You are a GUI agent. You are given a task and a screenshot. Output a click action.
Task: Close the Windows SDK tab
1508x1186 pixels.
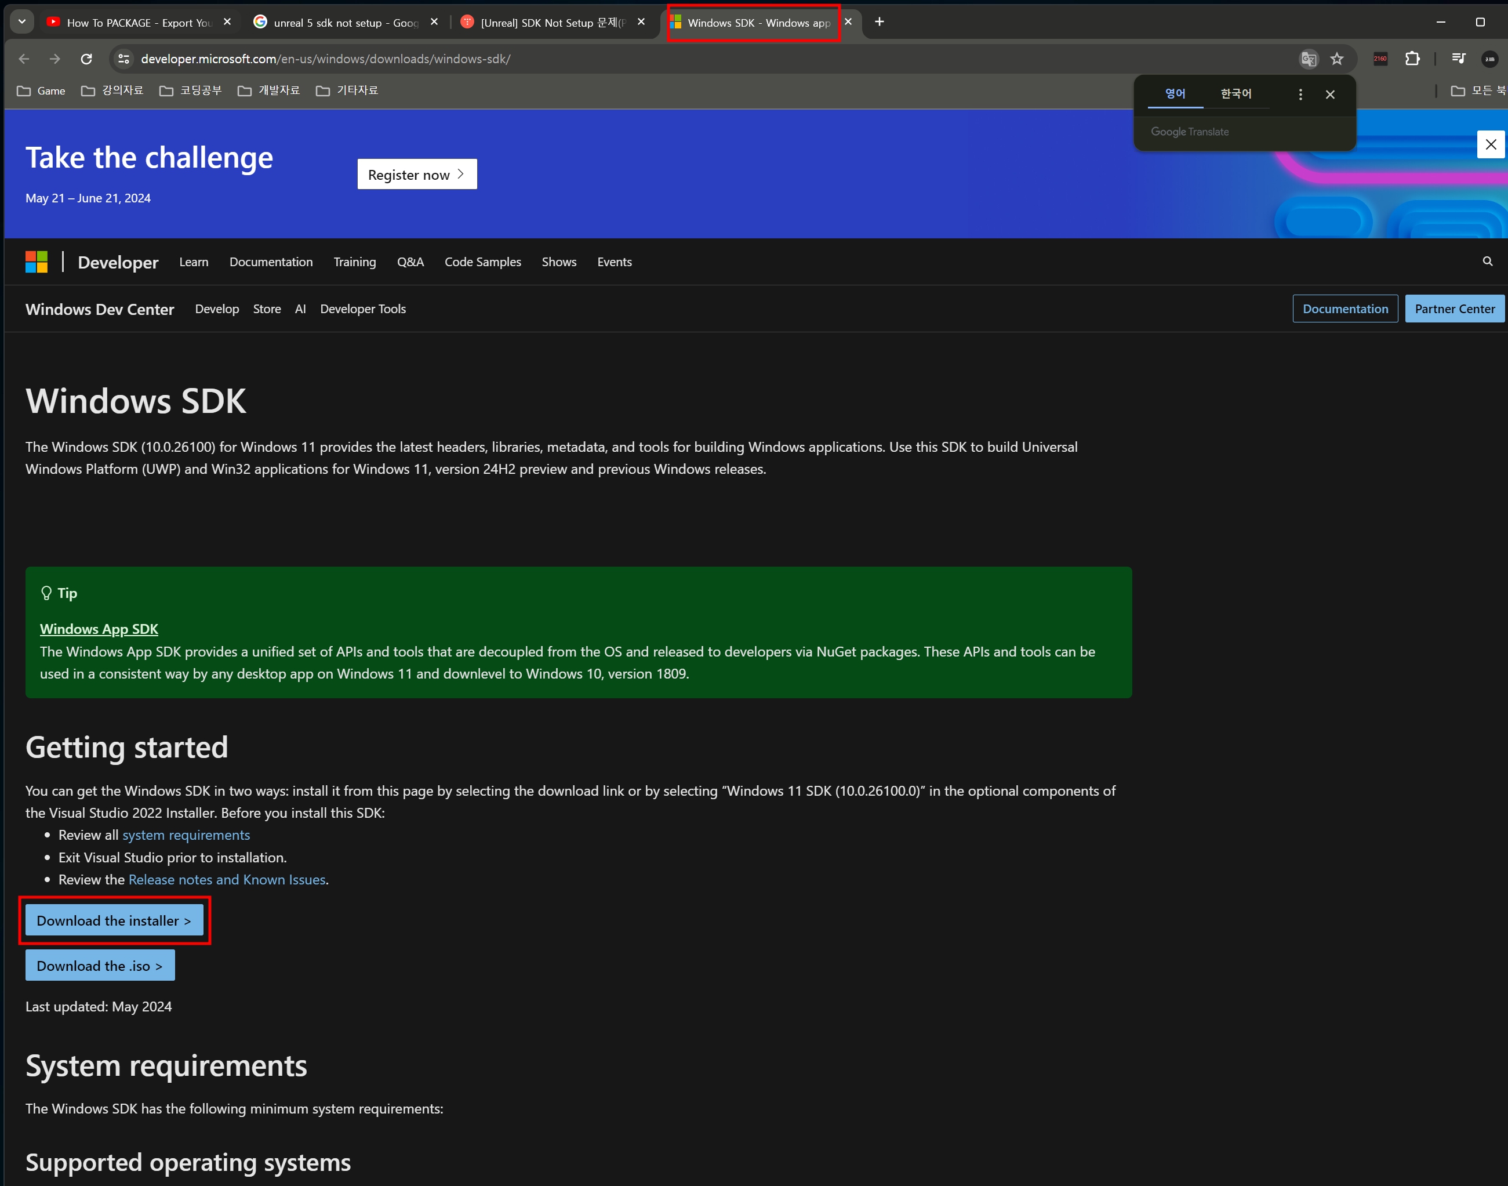pos(848,22)
